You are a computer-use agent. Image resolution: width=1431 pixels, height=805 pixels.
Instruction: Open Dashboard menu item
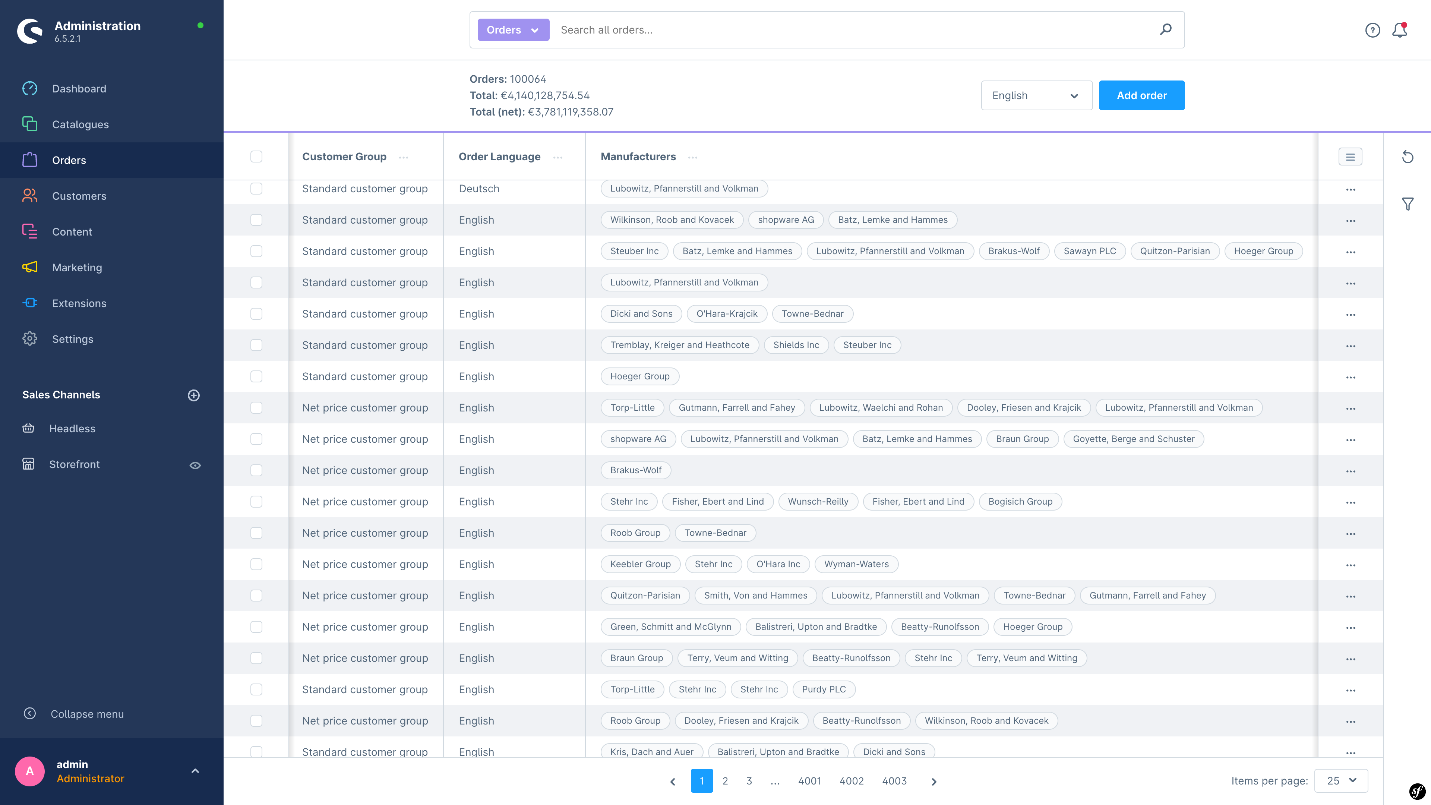[112, 88]
